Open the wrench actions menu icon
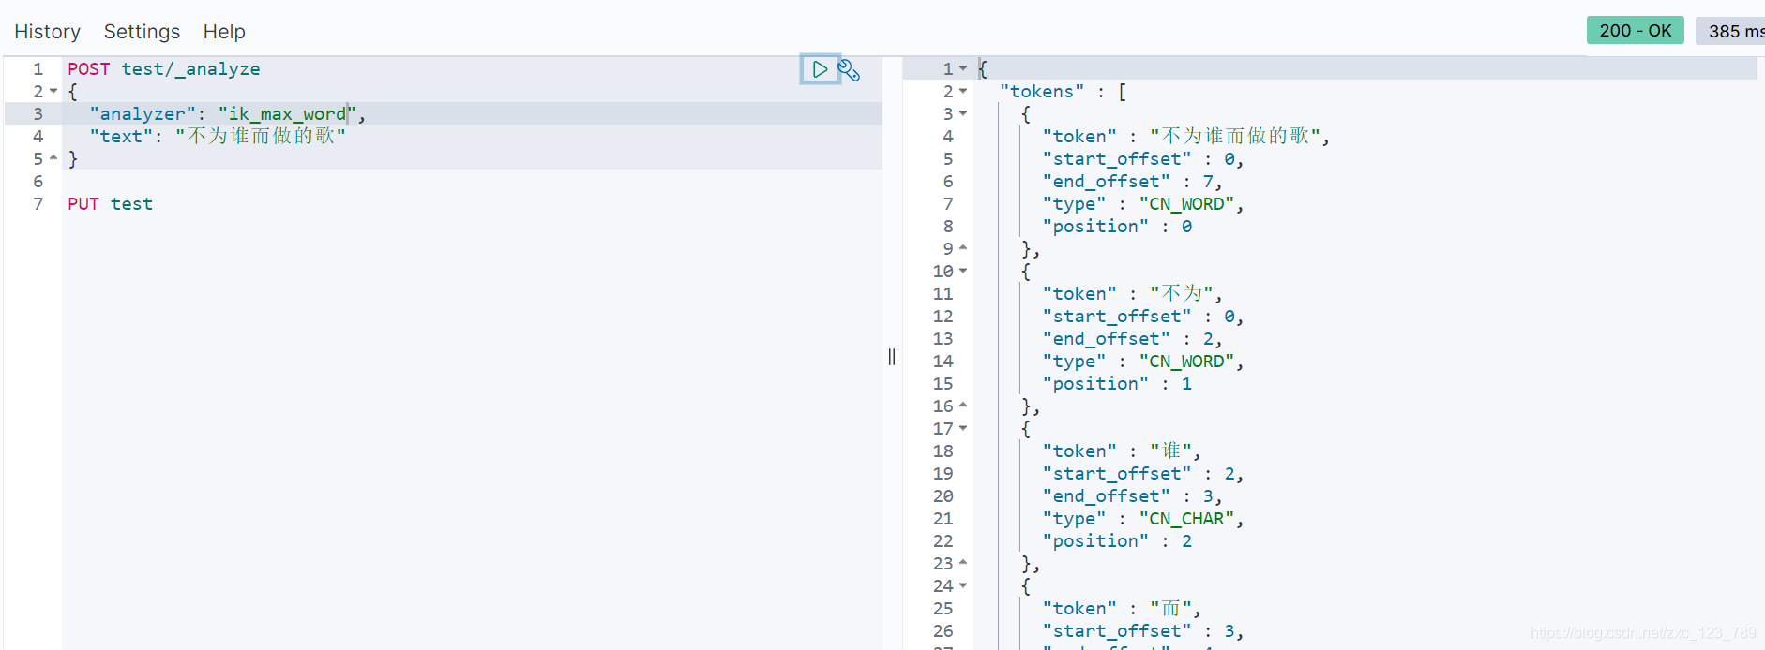The height and width of the screenshot is (650, 1765). (849, 70)
